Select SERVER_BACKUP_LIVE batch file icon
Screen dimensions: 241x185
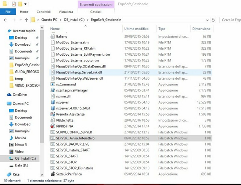tap(53, 144)
